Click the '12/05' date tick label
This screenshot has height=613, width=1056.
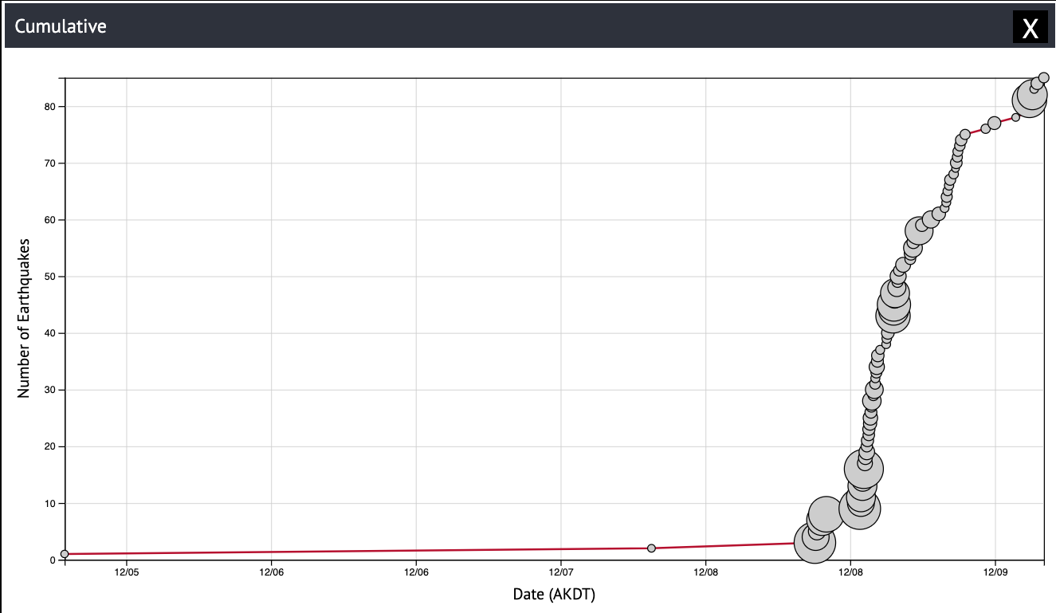click(x=127, y=572)
